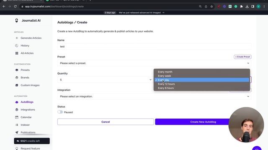Click the grid icon beside All Articles

(x=17, y=53)
